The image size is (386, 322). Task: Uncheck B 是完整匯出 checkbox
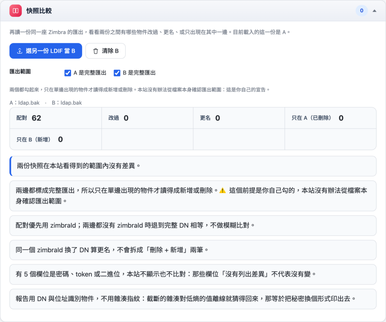pos(117,73)
